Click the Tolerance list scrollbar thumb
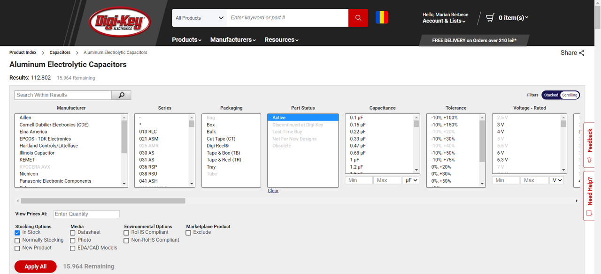601x274 pixels. click(482, 141)
